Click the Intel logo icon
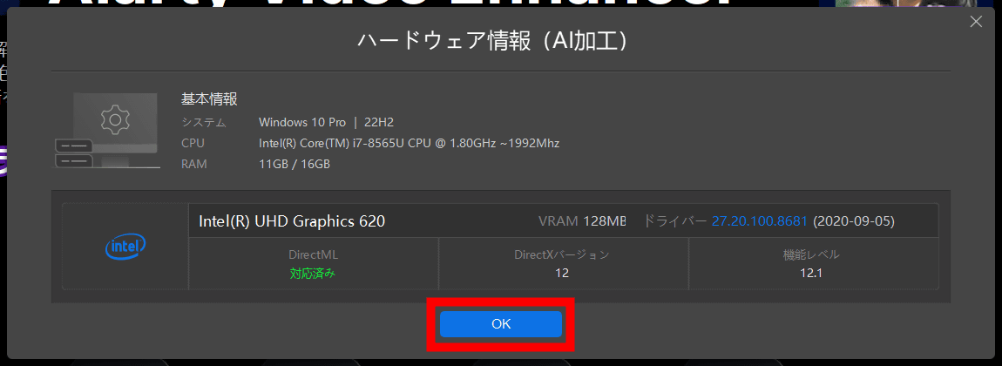 click(x=125, y=247)
